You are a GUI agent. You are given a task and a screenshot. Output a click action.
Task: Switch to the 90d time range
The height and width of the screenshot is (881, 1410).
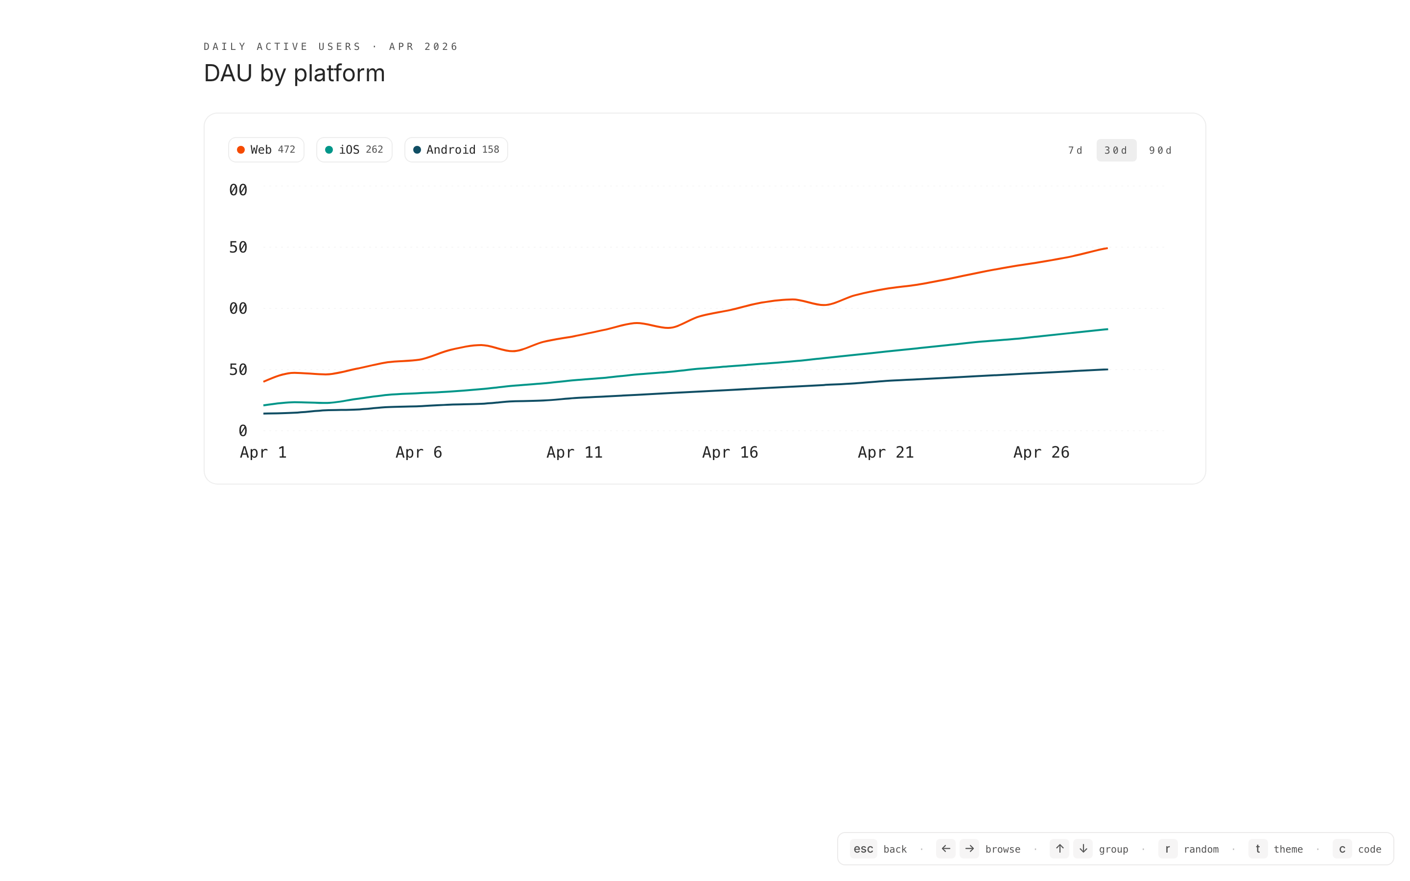point(1160,150)
